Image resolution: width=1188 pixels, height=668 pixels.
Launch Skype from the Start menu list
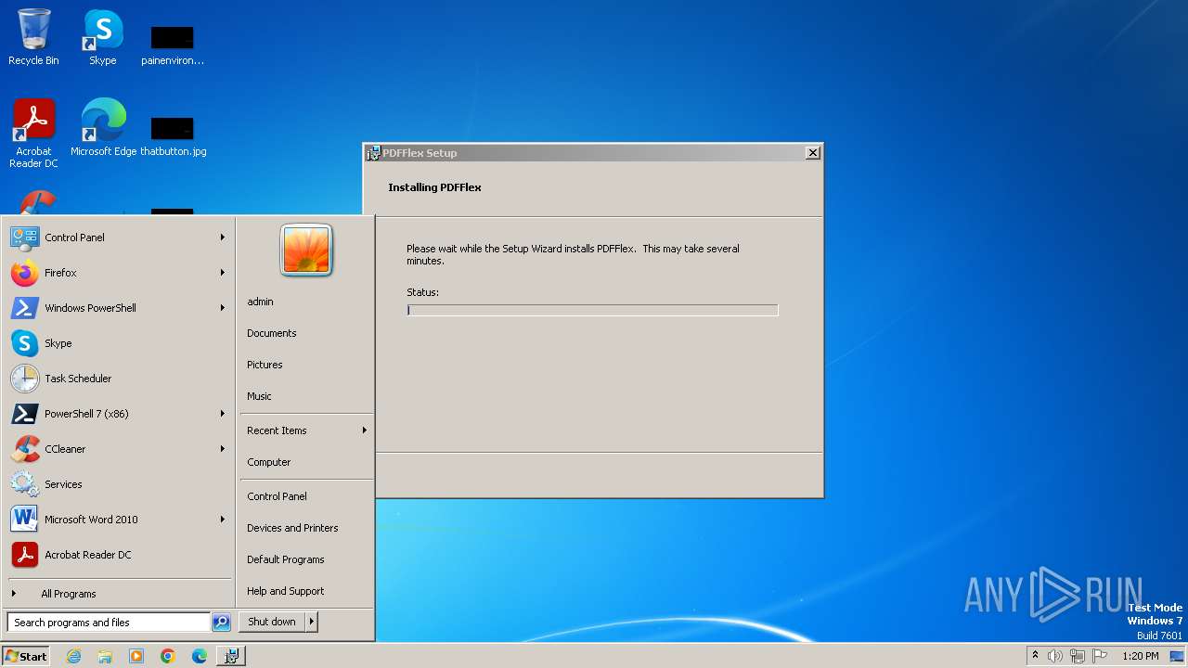click(119, 343)
